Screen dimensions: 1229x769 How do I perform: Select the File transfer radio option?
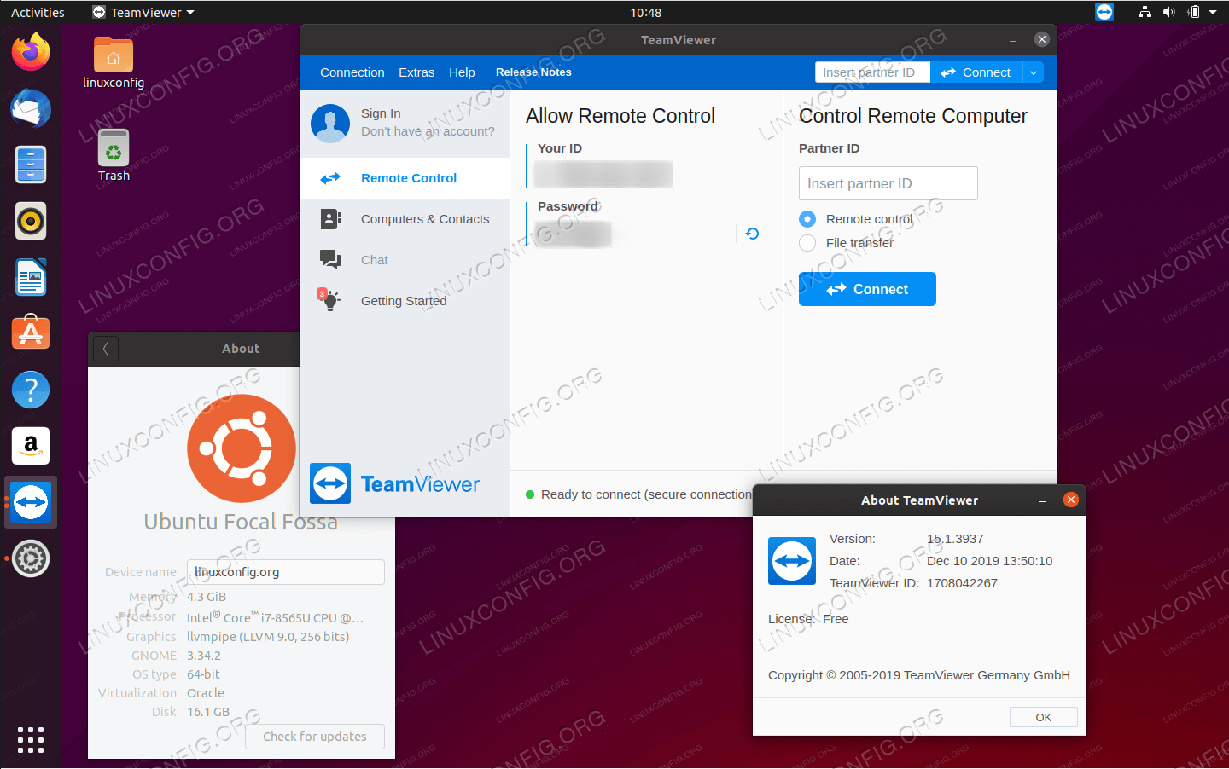807,243
